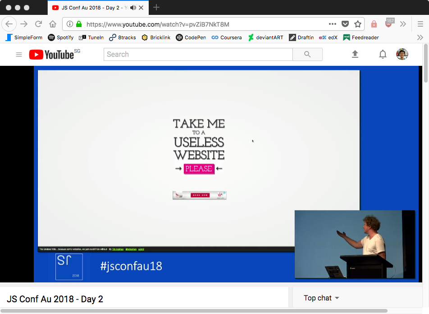This screenshot has height=314, width=429.
Task: Click the YouTube upload arrow icon
Action: point(355,54)
